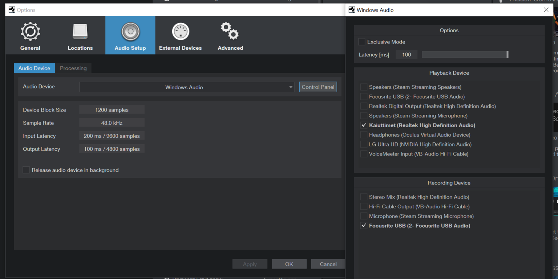Click the Latency ms value field
The image size is (558, 279).
pos(407,55)
